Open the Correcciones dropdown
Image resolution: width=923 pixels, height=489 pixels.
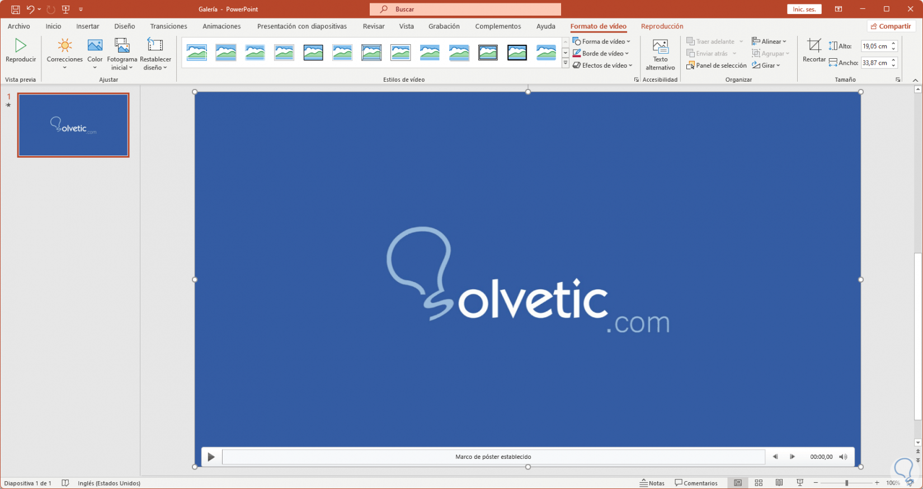point(64,54)
